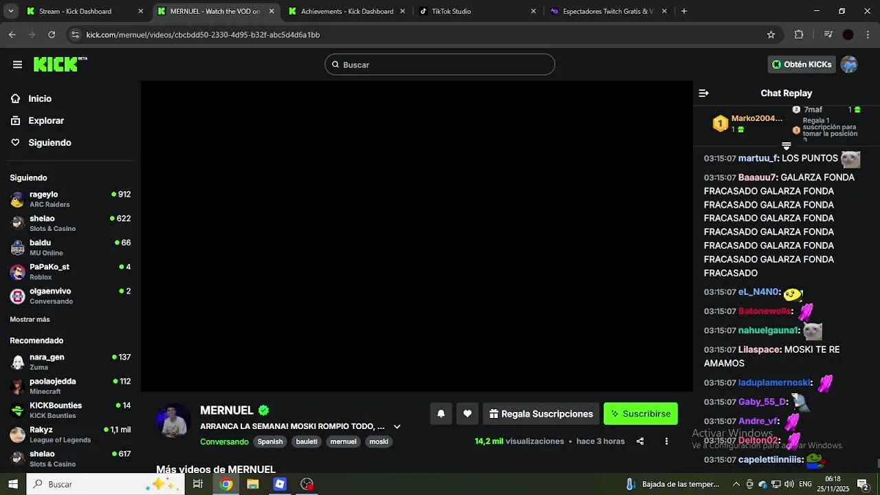Screen dimensions: 880x495
Task: Click the video player area
Action: (417, 236)
